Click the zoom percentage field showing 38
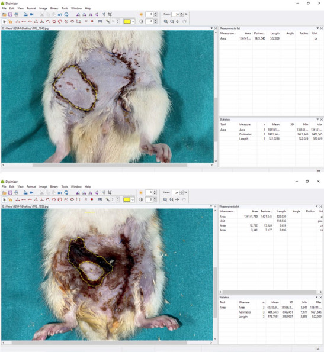This screenshot has width=324, height=352. pyautogui.click(x=176, y=14)
